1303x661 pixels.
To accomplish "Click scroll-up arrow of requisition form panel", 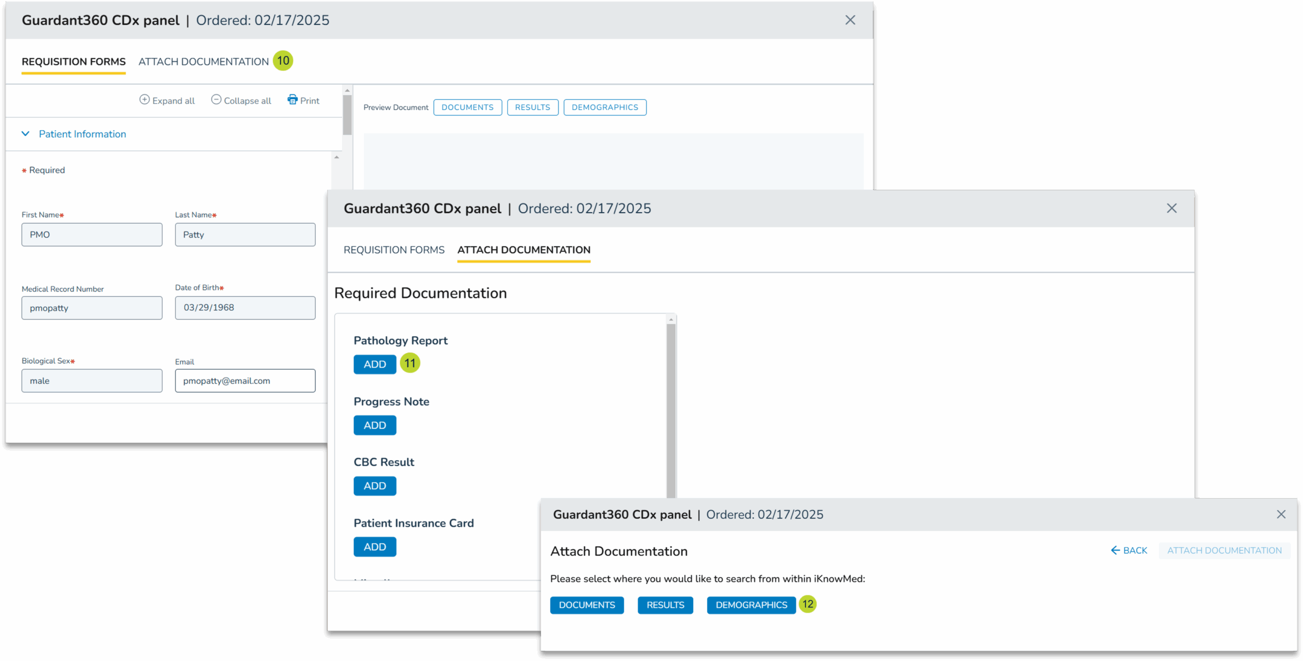I will (347, 91).
